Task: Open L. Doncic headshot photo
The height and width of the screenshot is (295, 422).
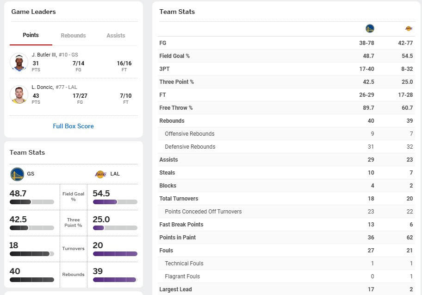Action: (x=19, y=94)
